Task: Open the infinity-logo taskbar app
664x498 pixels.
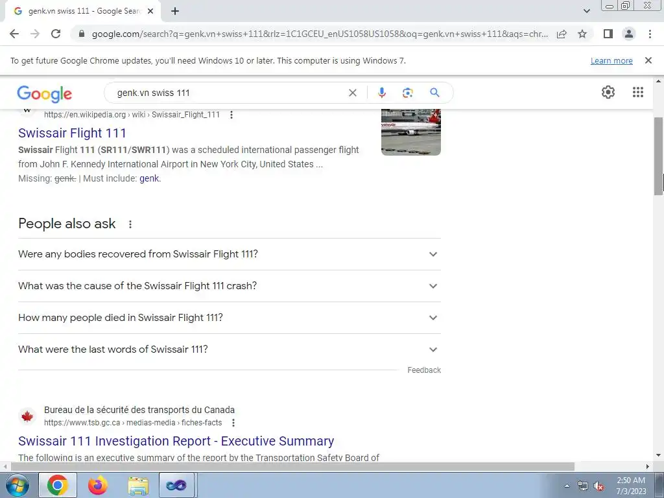Action: pos(176,485)
